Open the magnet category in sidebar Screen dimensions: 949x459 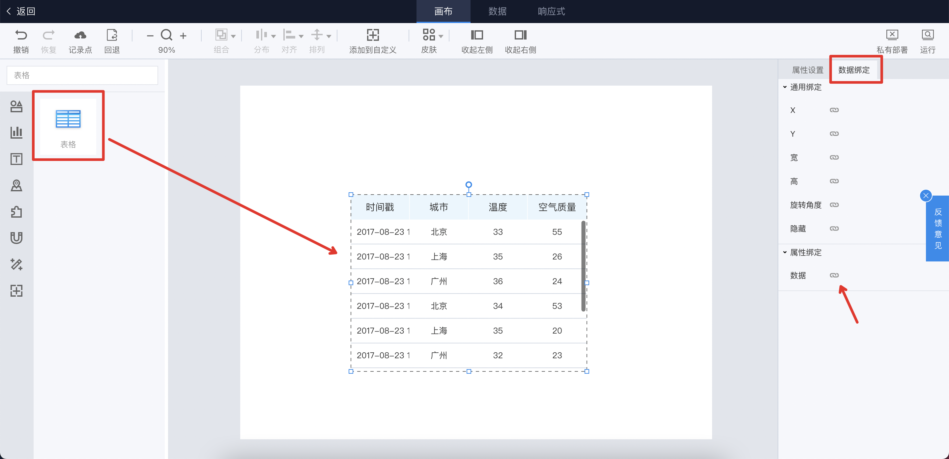coord(16,238)
